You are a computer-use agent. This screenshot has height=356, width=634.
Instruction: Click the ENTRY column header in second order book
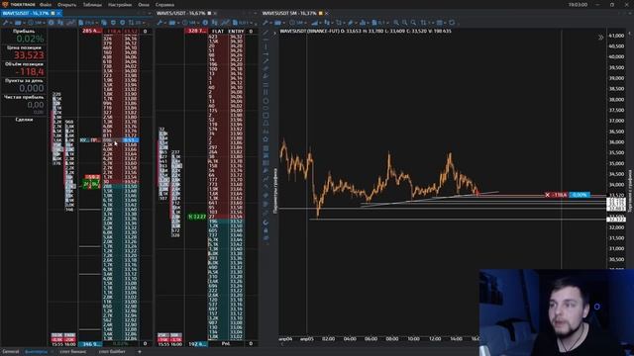click(236, 31)
